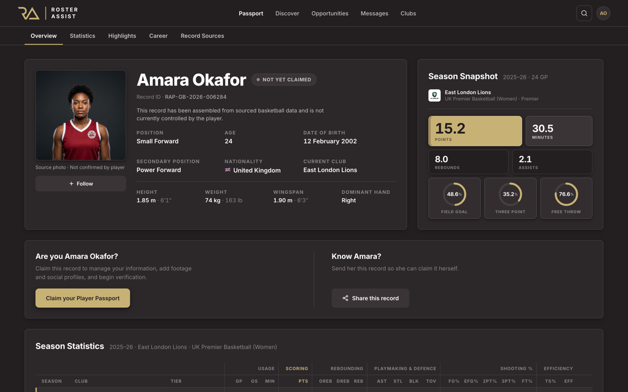Go to the Passport nav item
The image size is (628, 392).
pos(251,13)
